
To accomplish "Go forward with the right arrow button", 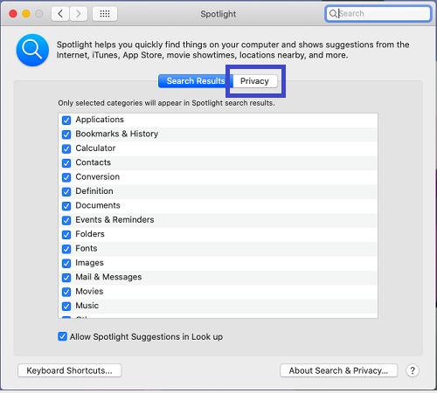I will [78, 14].
